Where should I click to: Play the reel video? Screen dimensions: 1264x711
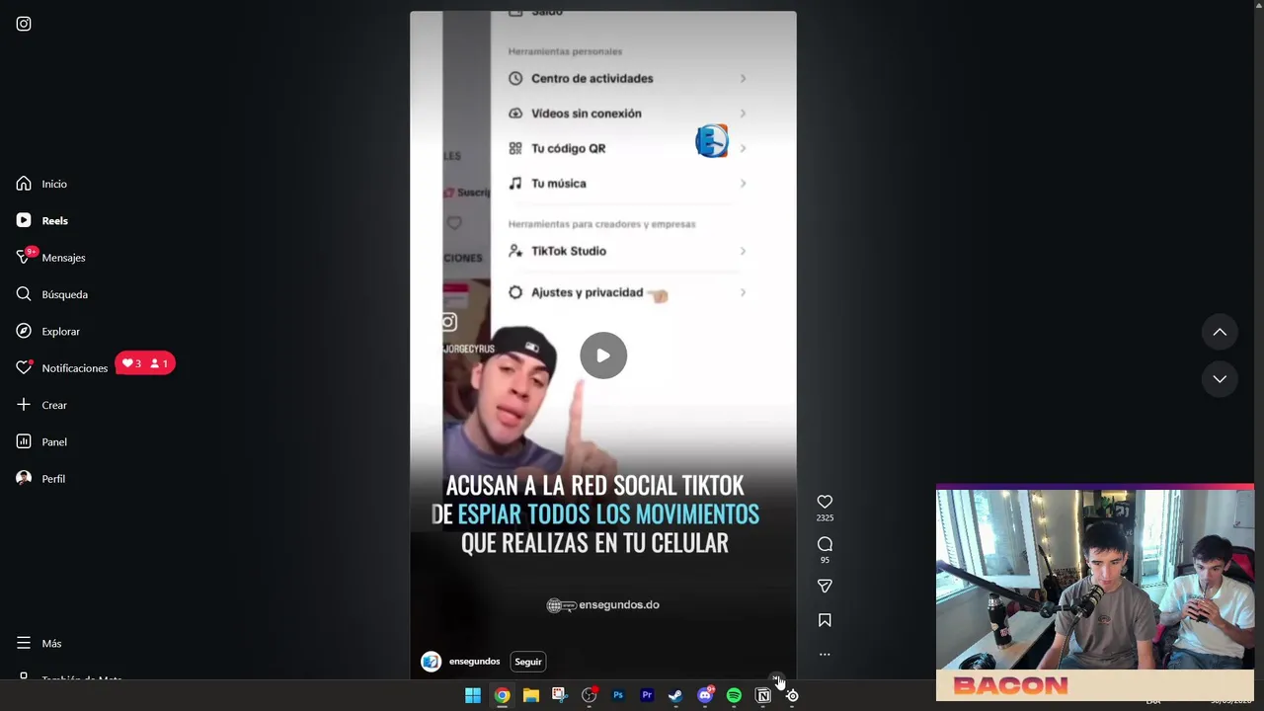click(x=603, y=355)
